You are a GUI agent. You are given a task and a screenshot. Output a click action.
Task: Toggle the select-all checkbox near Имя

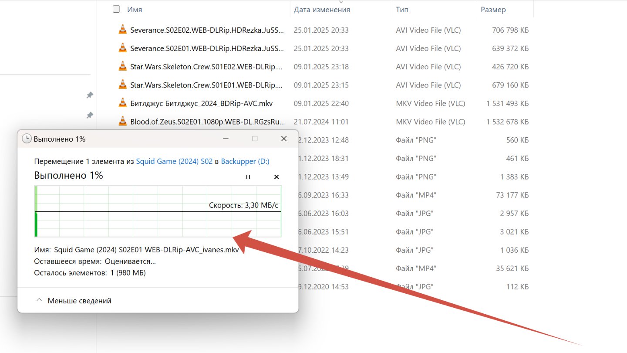tap(116, 9)
